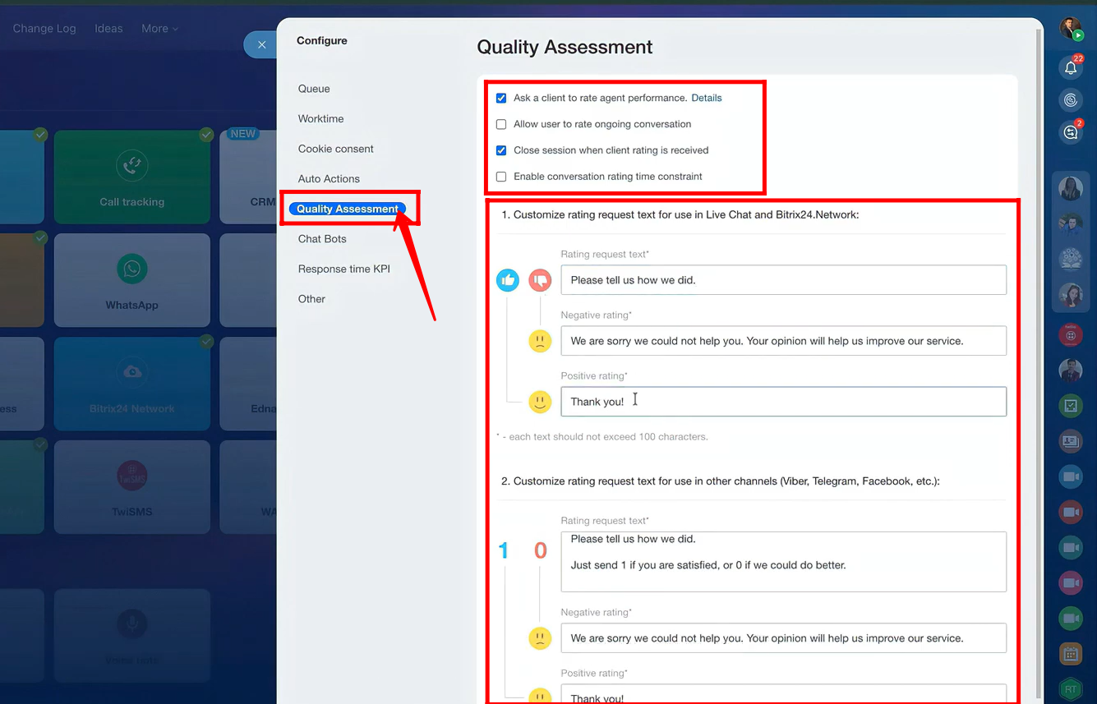Open the WhatsApp channel tile

(132, 279)
